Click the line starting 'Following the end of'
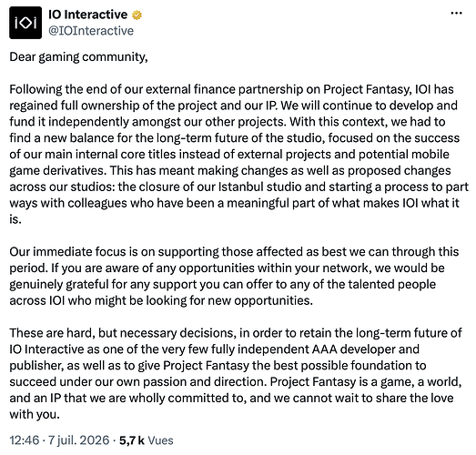This screenshot has width=476, height=455. (231, 89)
